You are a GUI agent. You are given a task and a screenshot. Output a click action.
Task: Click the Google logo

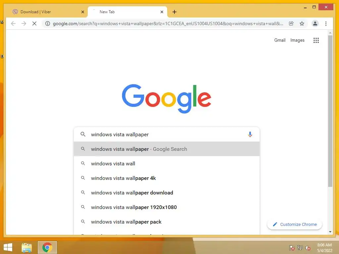pos(167,99)
